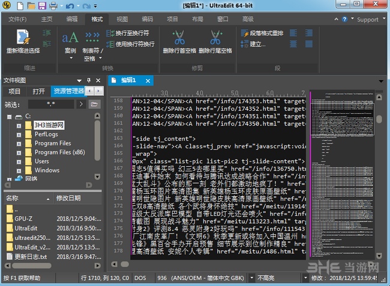
Task: Click the document minimap preview
Action: tap(342, 174)
